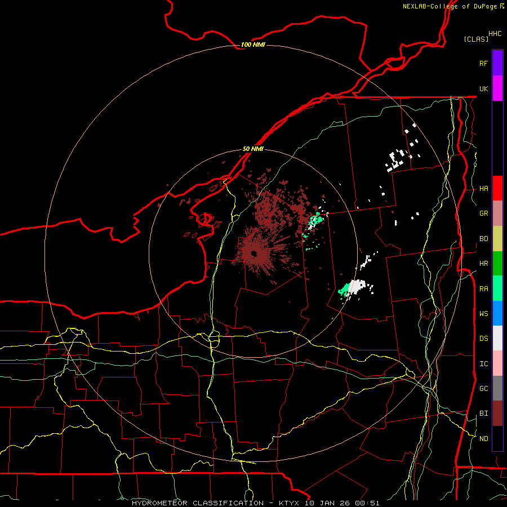The width and height of the screenshot is (507, 507).
Task: Click the 'UK' legend label
Action: 483,88
